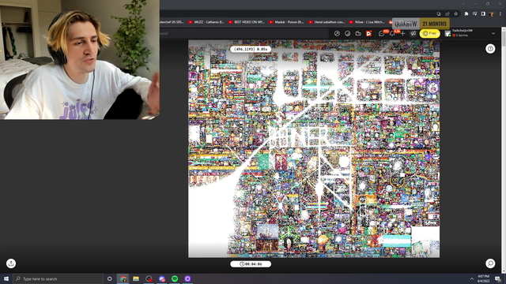Viewport: 506px width, 284px height.
Task: Click the r/place info circle button
Action: tap(490, 49)
